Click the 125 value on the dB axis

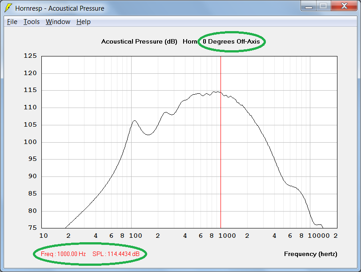tap(30, 56)
